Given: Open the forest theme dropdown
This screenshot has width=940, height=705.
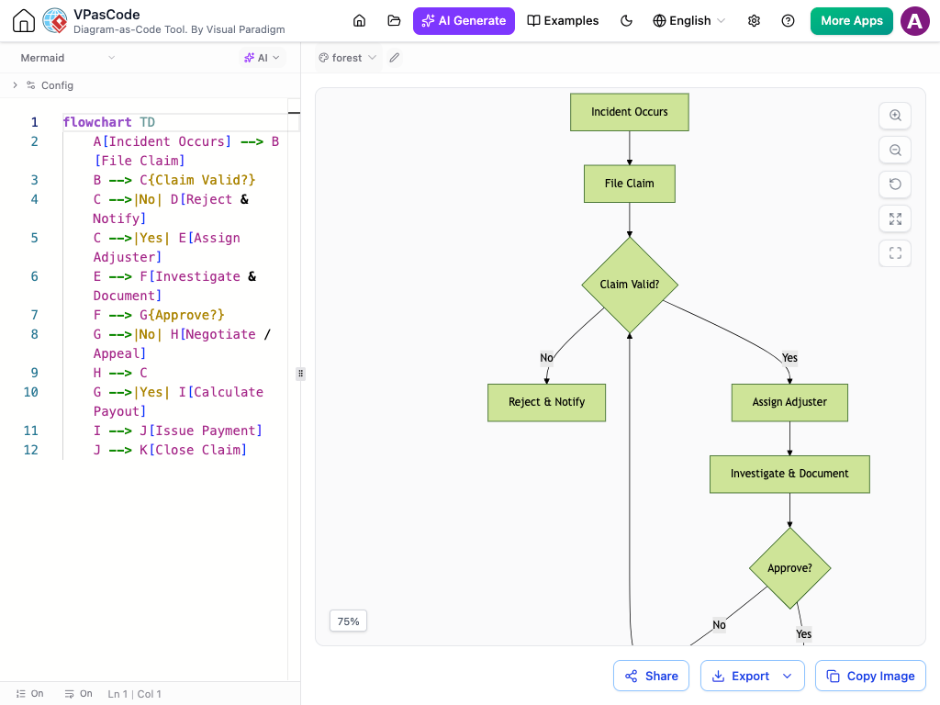Looking at the screenshot, I should point(348,58).
